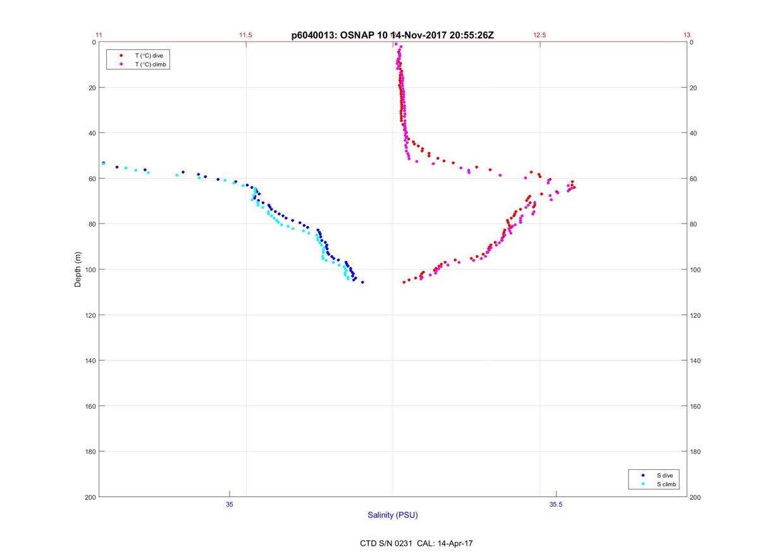Viewport: 759px width, 559px height.
Task: Click the blue salinity tick label 35
Action: pyautogui.click(x=230, y=504)
